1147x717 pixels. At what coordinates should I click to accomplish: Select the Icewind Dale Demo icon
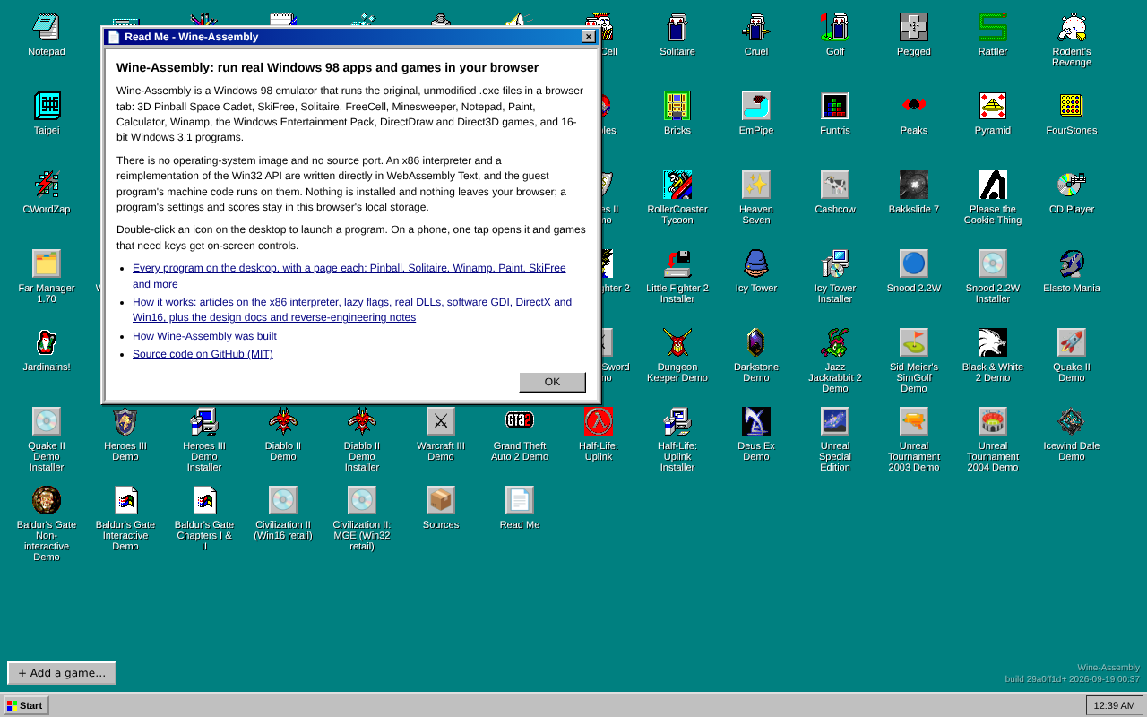click(1072, 421)
